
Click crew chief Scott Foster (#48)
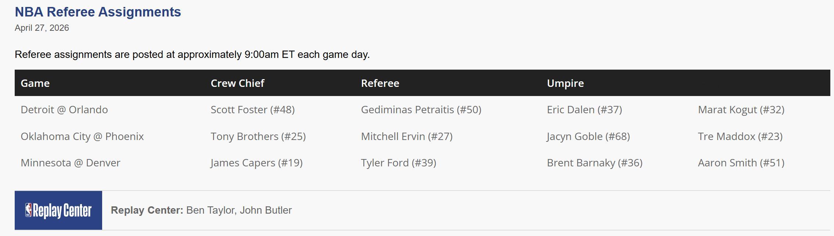click(252, 110)
